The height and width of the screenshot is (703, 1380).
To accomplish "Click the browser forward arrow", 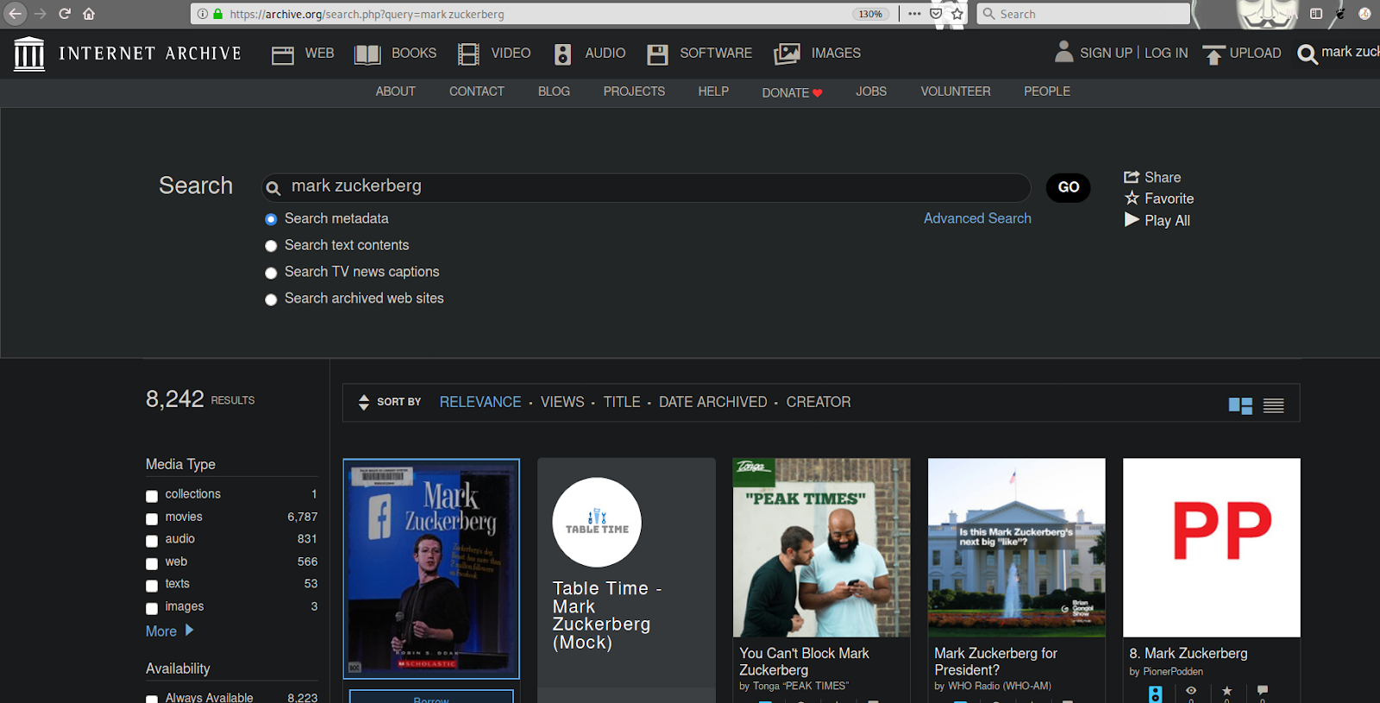I will click(40, 14).
